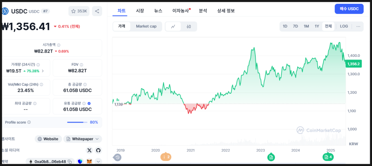Click the blue shield wallet icon
Screen dimensions: 372x166
point(80,162)
